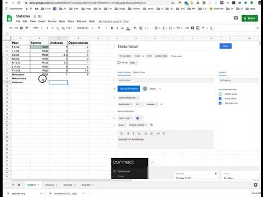This screenshot has height=197, width=263.
Task: Open the all sheets list icon
Action: (19, 185)
